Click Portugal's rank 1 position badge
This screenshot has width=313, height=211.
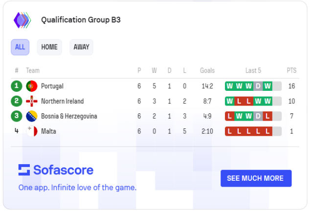[17, 86]
